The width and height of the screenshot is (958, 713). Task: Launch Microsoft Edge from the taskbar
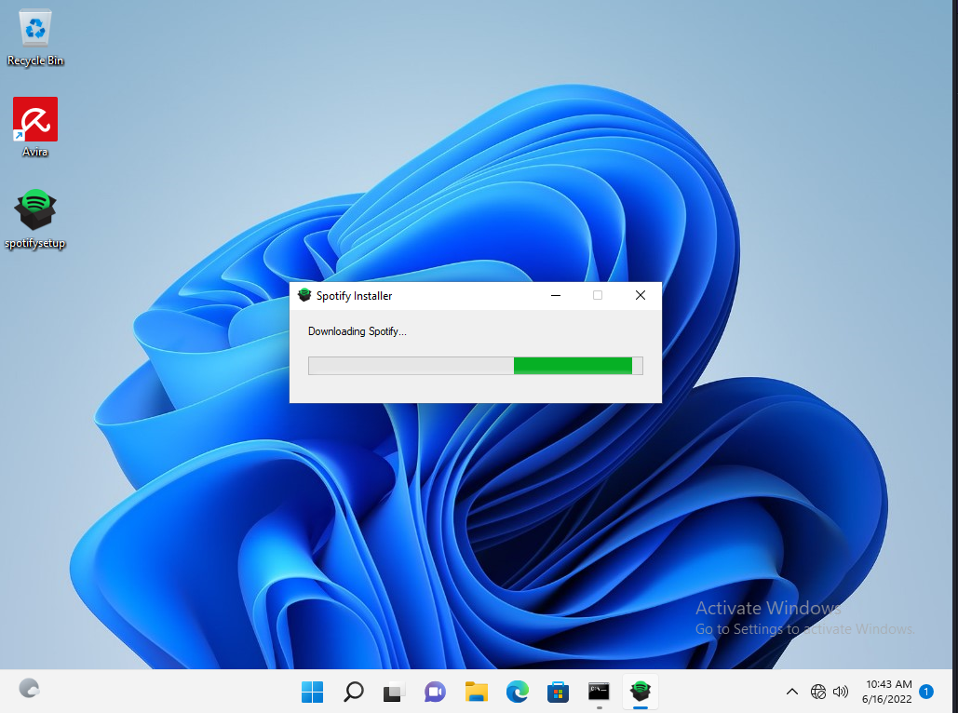517,692
